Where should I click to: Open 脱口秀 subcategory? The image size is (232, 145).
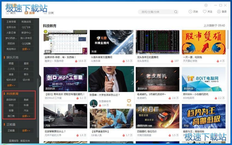(x=11, y=116)
